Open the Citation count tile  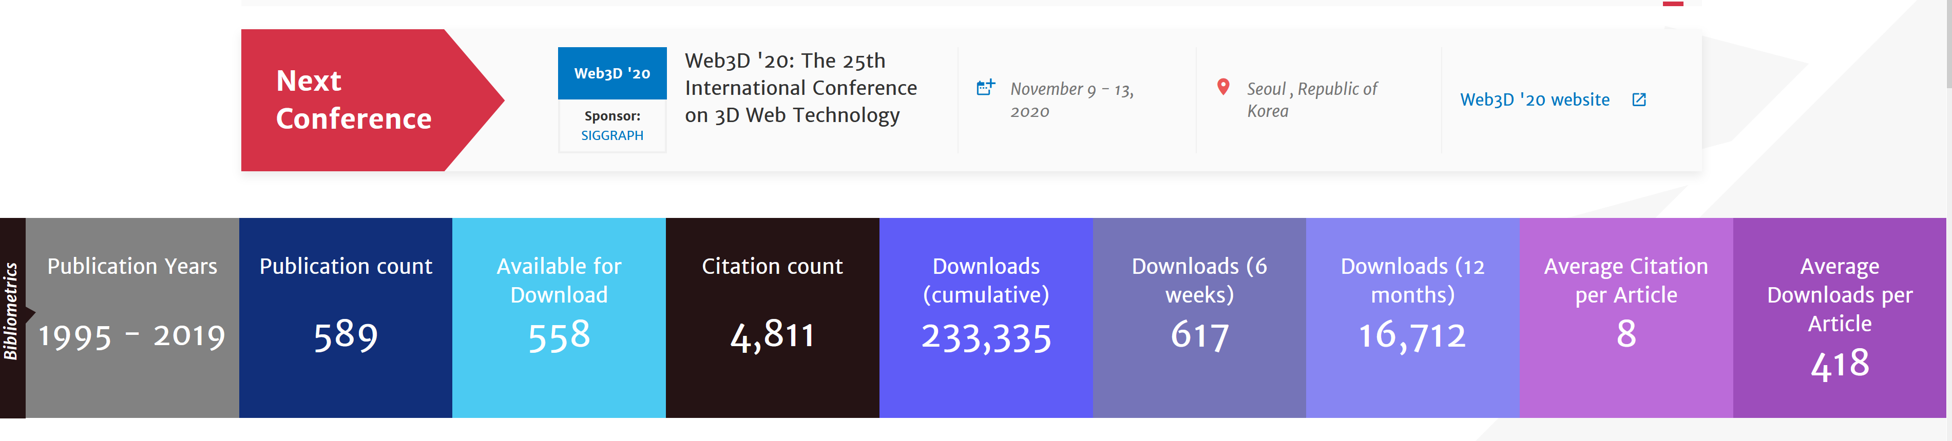pos(772,318)
